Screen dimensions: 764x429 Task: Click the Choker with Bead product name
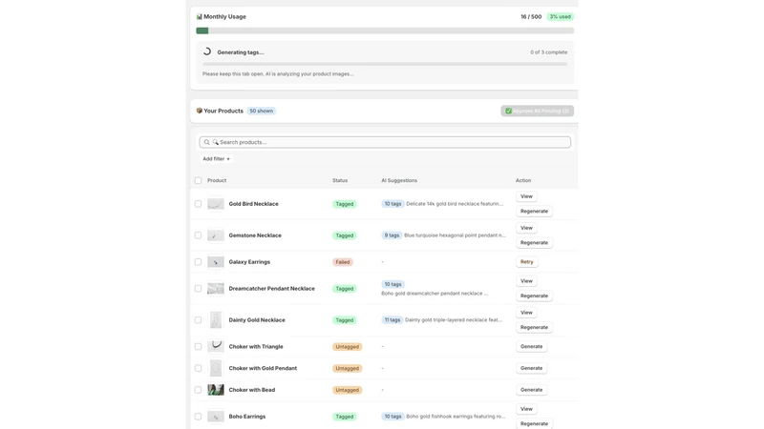[x=252, y=390]
